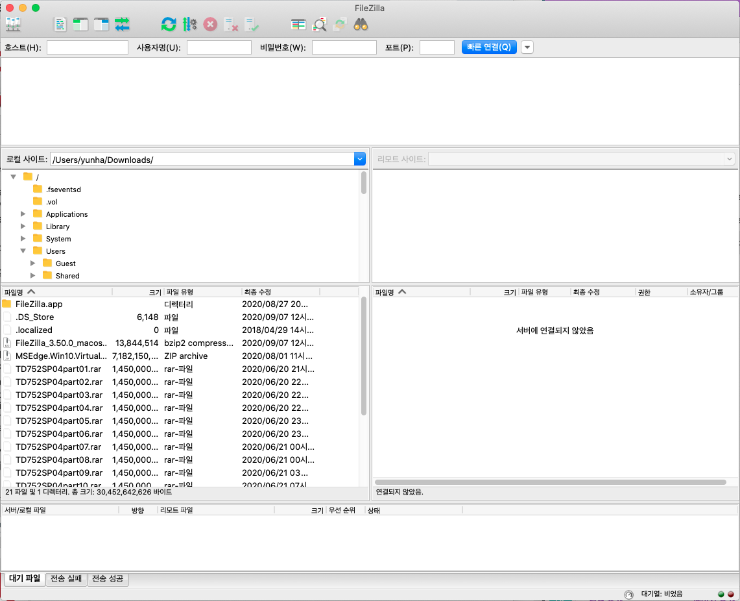The width and height of the screenshot is (740, 601).
Task: Focus the 비밀번호(W) input field
Action: (x=344, y=47)
